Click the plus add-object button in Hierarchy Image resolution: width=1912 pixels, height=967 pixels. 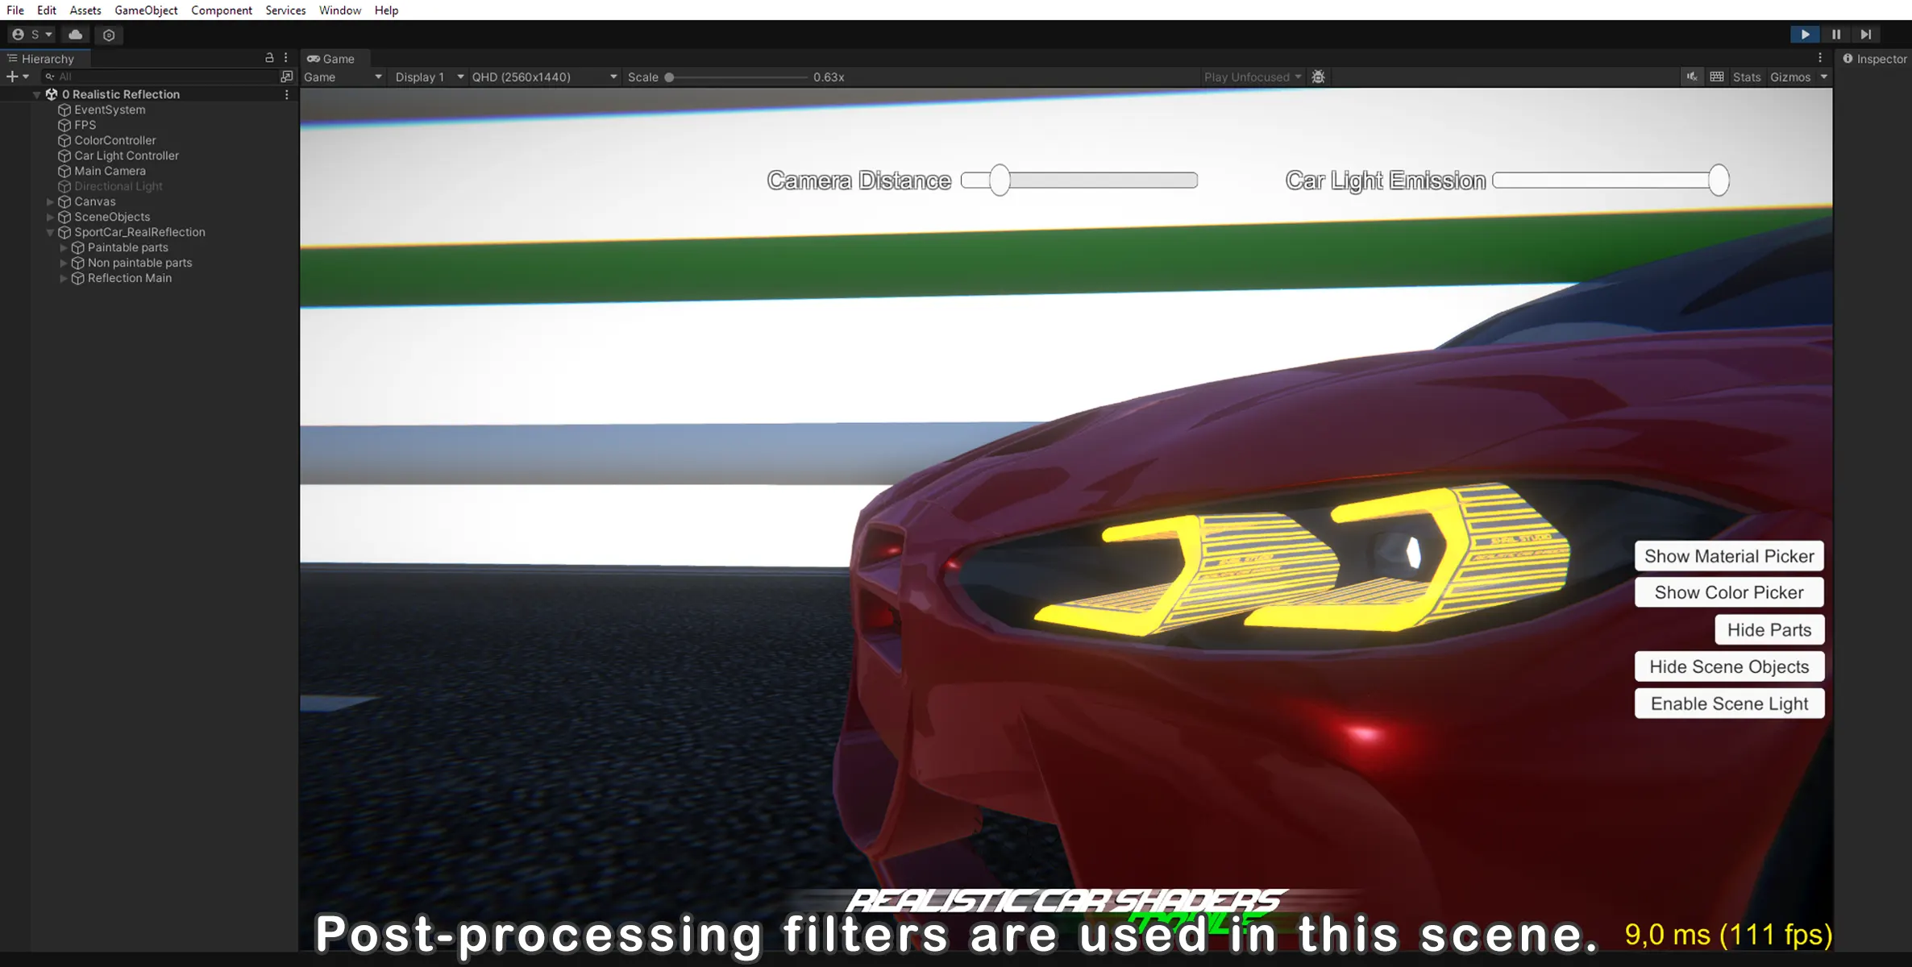coord(12,77)
